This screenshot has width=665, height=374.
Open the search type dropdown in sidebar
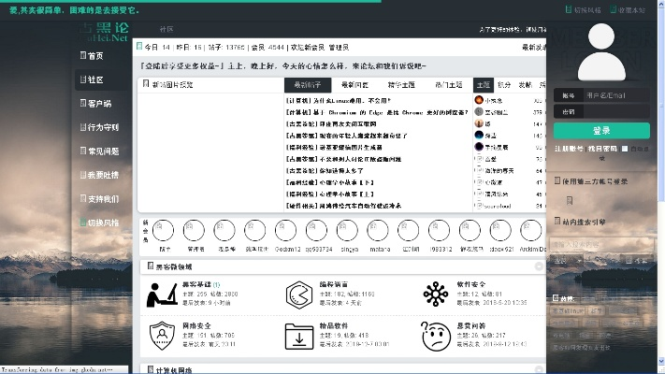coord(561,259)
